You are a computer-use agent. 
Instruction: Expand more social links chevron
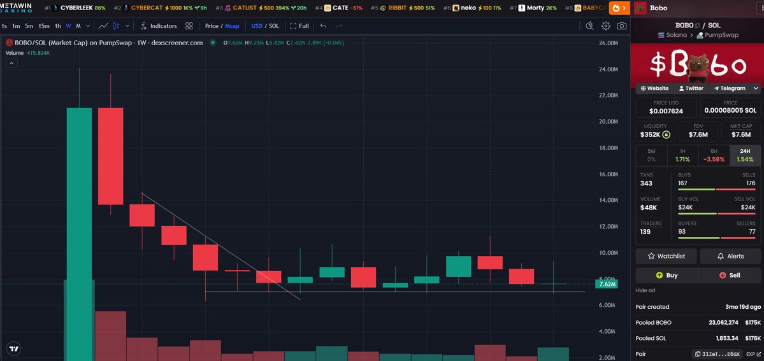756,88
